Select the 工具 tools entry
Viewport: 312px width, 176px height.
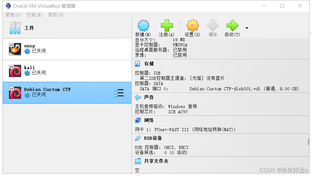point(67,28)
